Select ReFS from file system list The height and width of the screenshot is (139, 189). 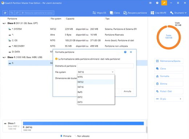coord(96,92)
